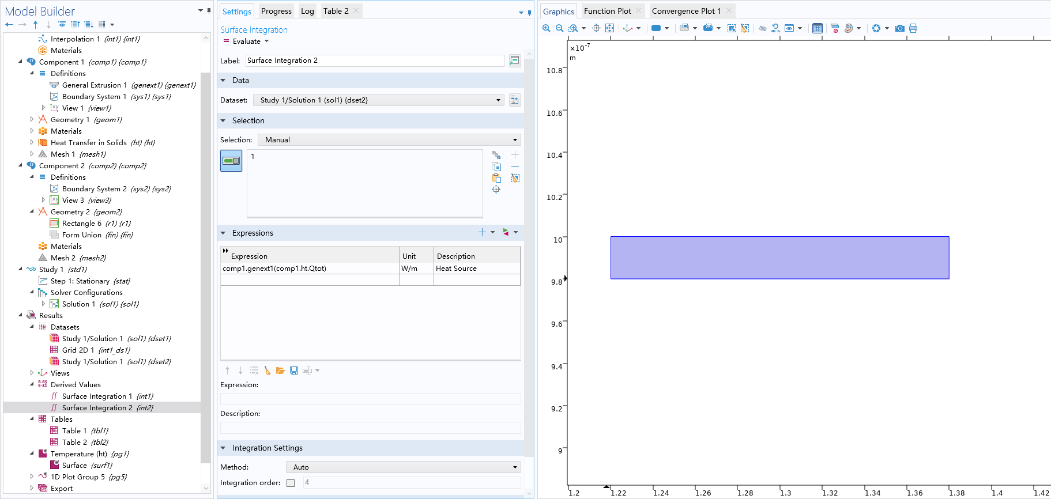Click the colored axes orientation icon
Image resolution: width=1051 pixels, height=499 pixels.
click(628, 28)
